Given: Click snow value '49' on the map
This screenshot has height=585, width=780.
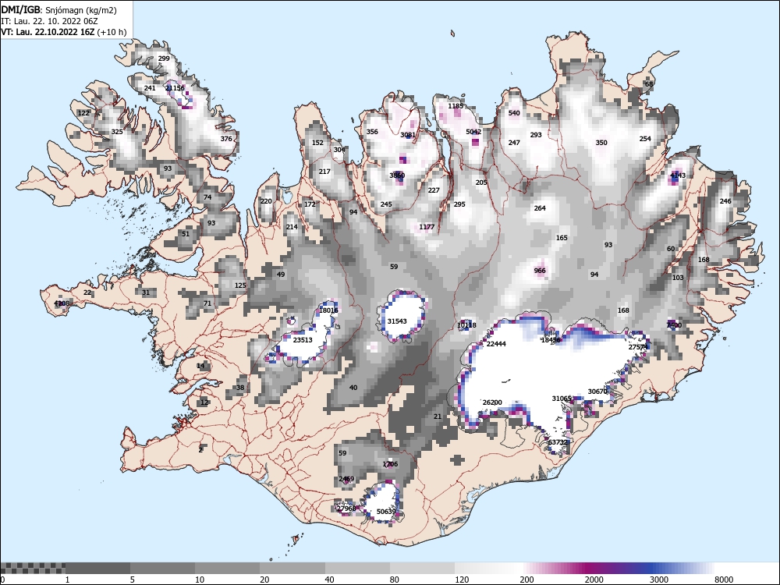Looking at the screenshot, I should [281, 275].
